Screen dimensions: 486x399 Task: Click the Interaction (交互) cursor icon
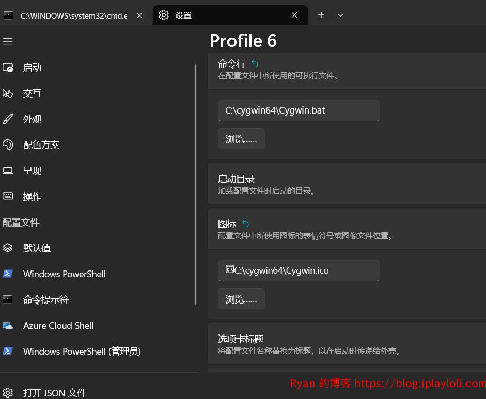point(8,93)
